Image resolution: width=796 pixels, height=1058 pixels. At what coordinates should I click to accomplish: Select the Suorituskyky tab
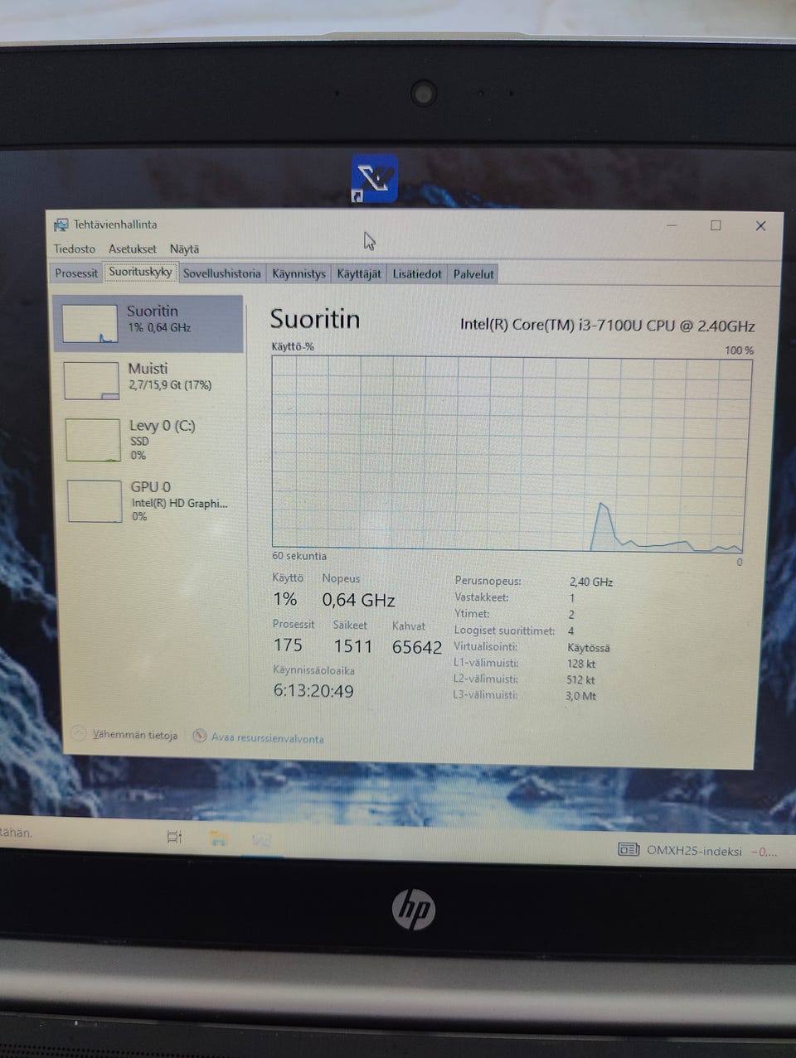click(140, 272)
